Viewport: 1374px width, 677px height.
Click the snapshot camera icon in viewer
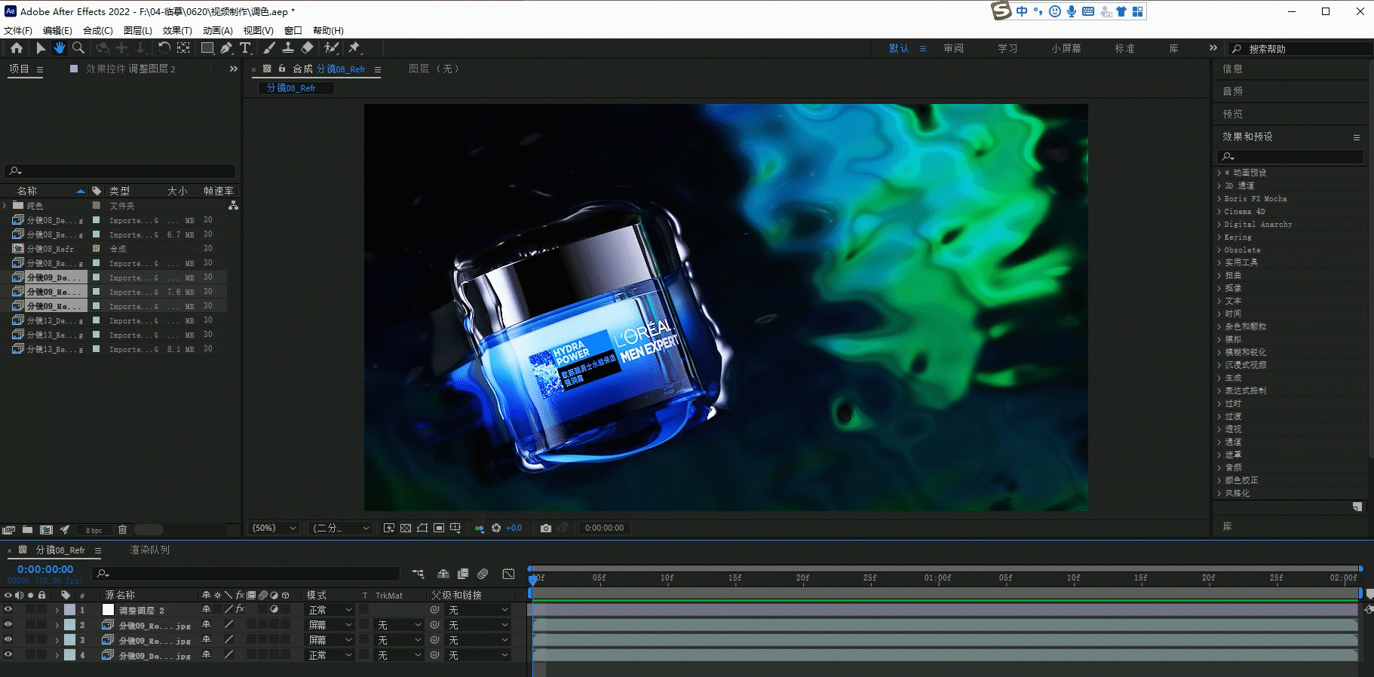546,528
